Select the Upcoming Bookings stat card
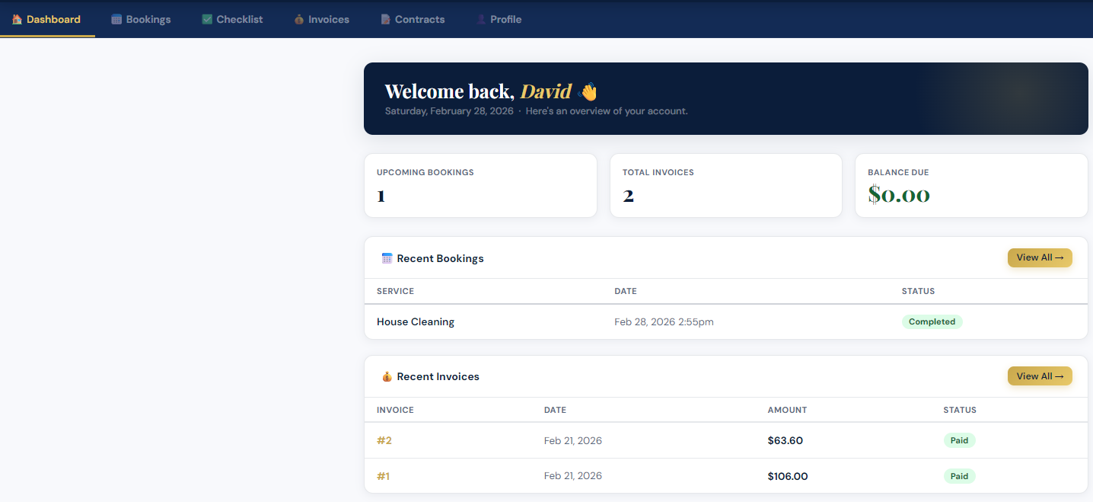Screen dimensions: 1093x502 pos(480,185)
